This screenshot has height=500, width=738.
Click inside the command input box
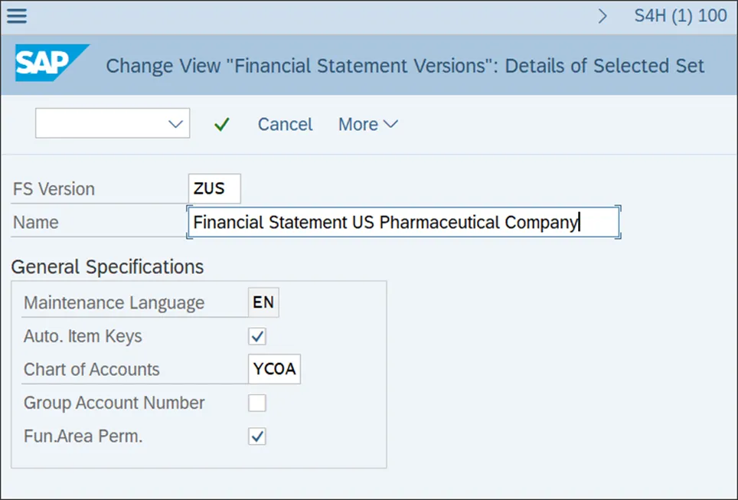point(100,124)
